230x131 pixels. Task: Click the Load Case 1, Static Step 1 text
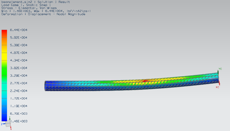click(x=26, y=5)
